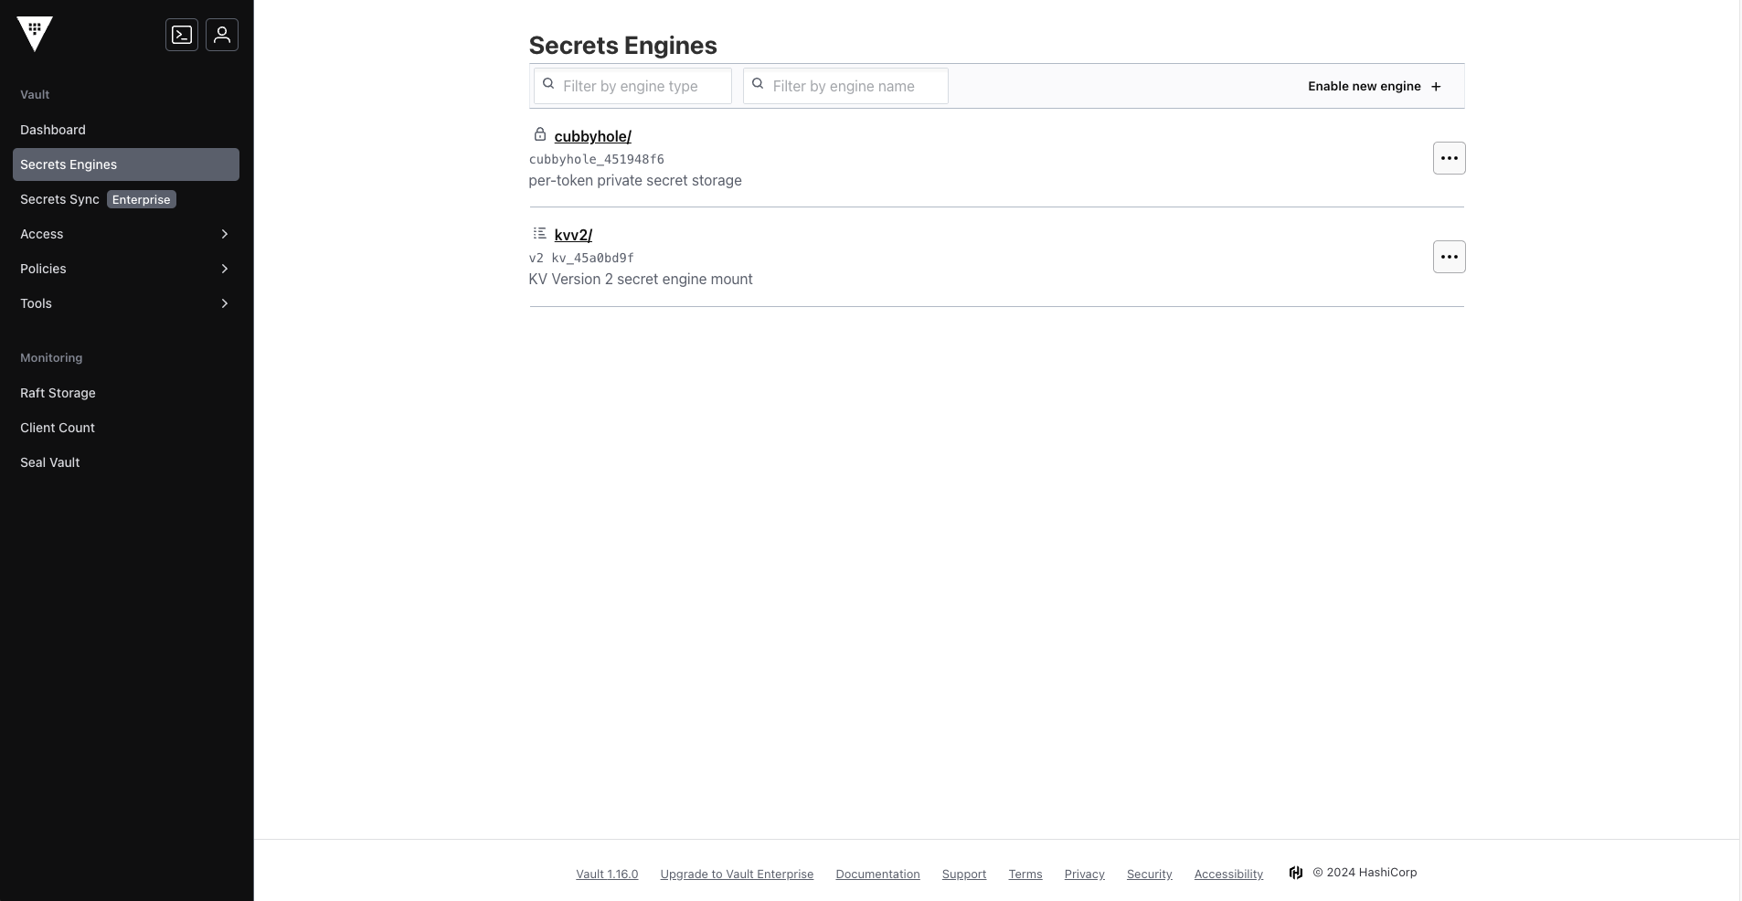Image resolution: width=1742 pixels, height=901 pixels.
Task: Open Secrets Sync in sidebar
Action: point(126,199)
